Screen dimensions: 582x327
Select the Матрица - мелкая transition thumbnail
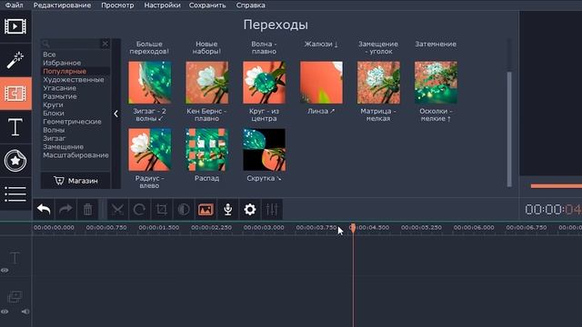[378, 83]
